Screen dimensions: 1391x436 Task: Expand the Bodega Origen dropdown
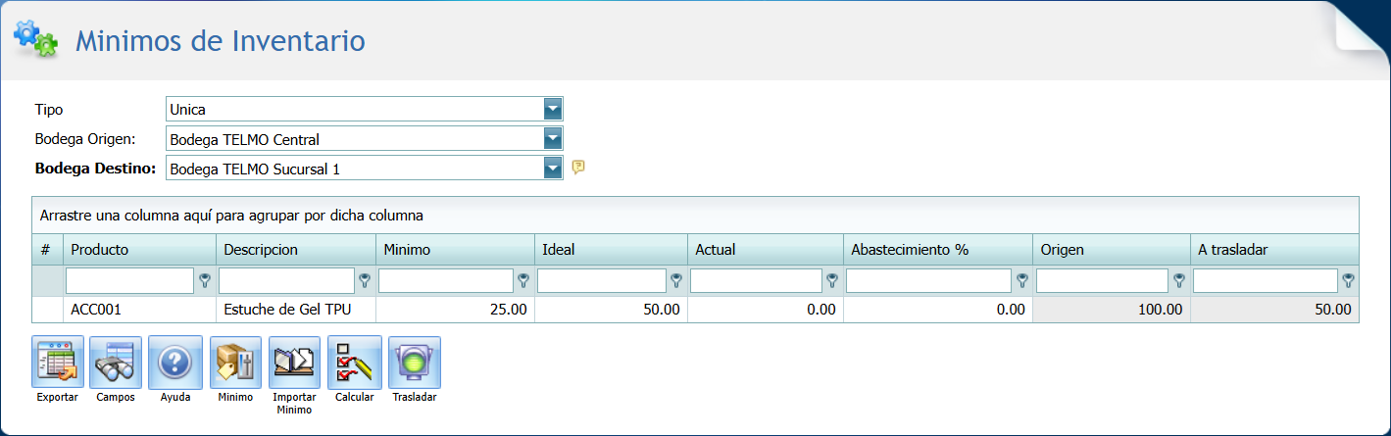point(553,139)
